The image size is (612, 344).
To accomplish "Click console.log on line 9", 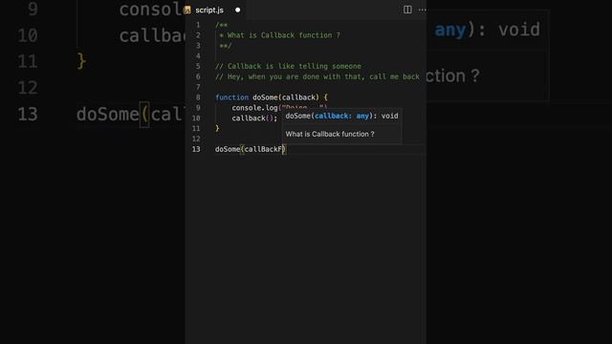I will point(254,108).
